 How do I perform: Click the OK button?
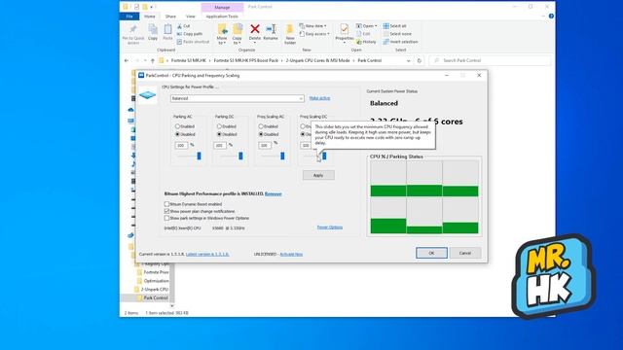431,253
